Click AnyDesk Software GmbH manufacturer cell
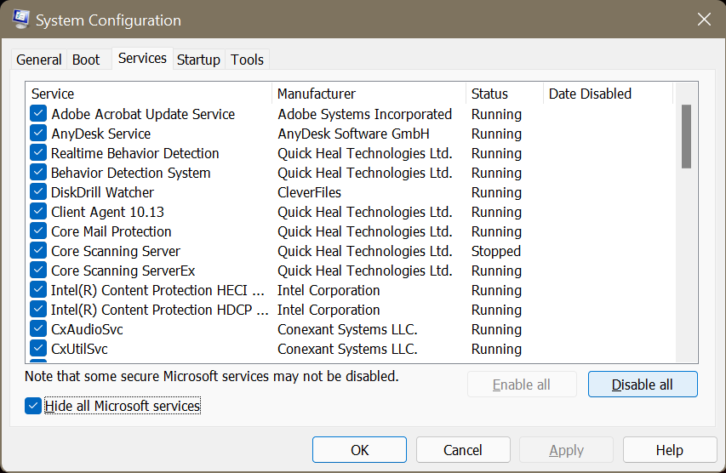726x473 pixels. pyautogui.click(x=353, y=134)
